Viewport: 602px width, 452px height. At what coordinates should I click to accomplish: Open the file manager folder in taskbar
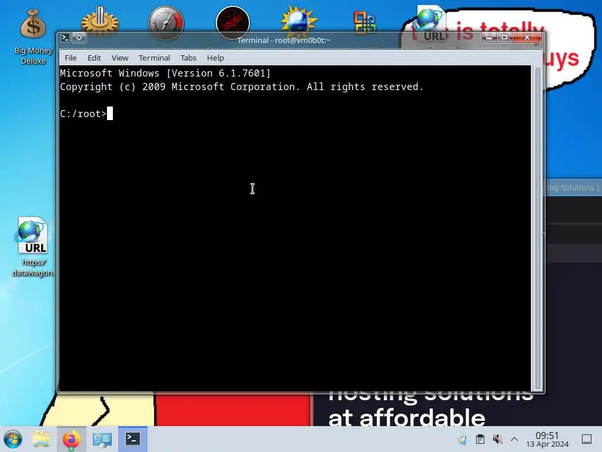tap(41, 439)
